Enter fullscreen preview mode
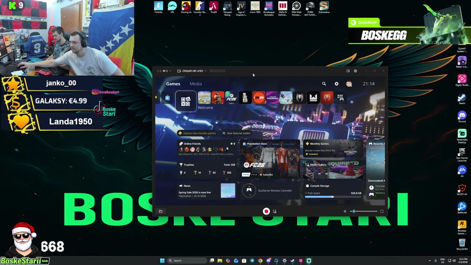Image resolution: width=471 pixels, height=265 pixels. [382, 211]
